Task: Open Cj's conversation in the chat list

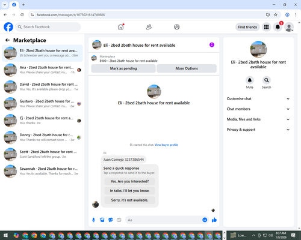Action: 42,121
